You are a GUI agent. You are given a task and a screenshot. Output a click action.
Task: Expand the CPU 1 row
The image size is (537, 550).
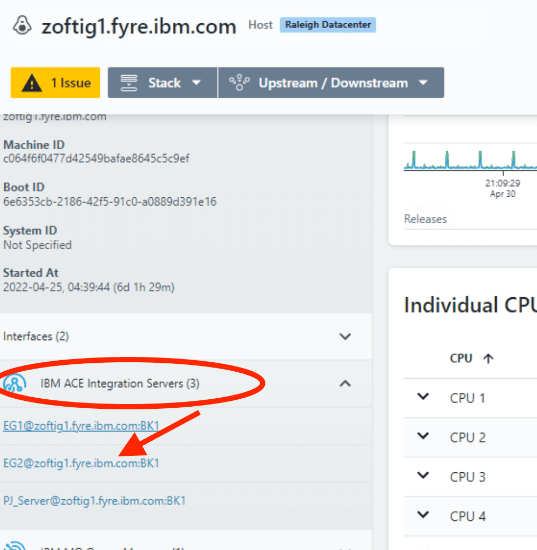tap(423, 397)
